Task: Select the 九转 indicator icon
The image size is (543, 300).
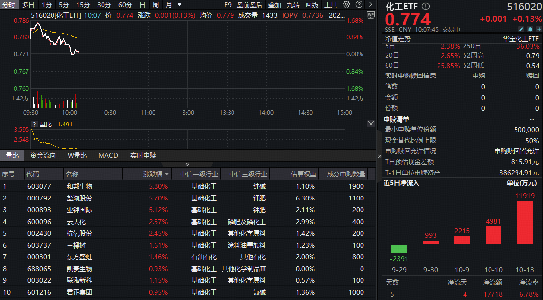Action: [292, 5]
